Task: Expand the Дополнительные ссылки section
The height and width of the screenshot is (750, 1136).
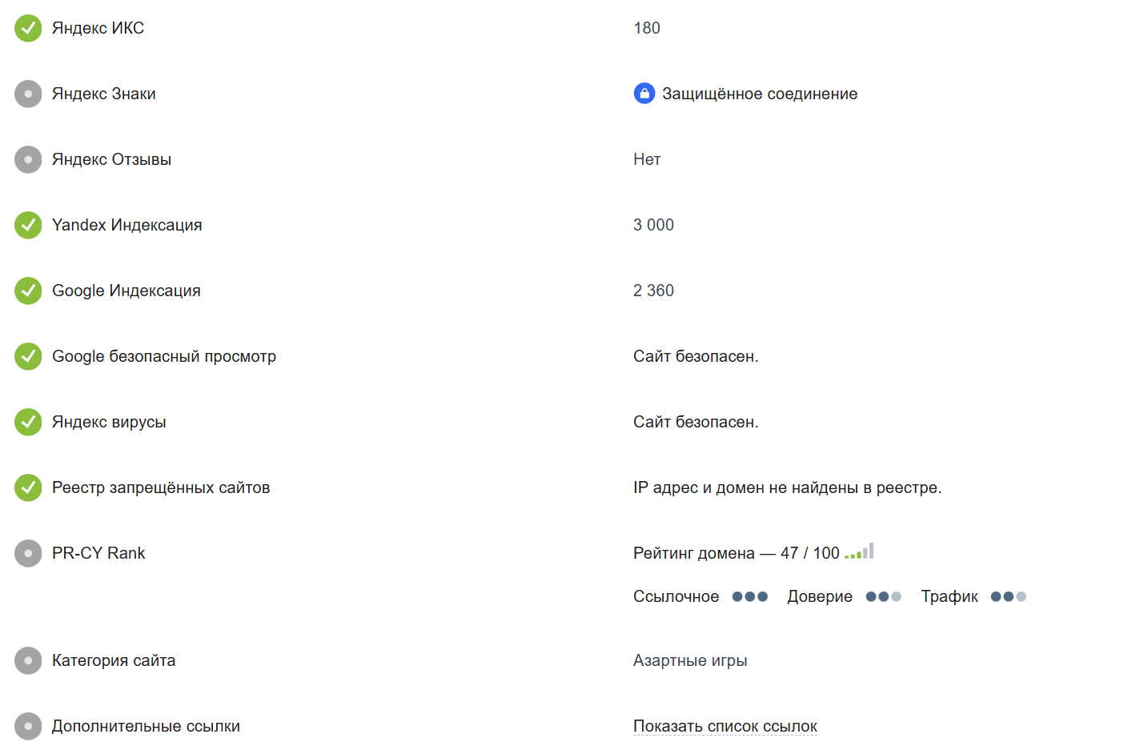Action: point(27,726)
